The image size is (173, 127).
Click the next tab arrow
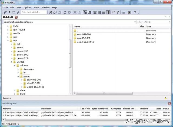coord(169,17)
